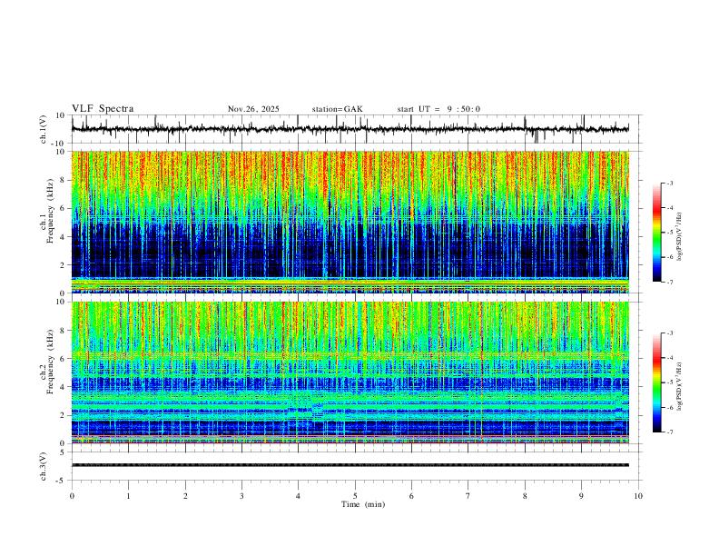Image resolution: width=719 pixels, height=556 pixels.
Task: Click the time axis tick label "10"
Action: pos(638,496)
